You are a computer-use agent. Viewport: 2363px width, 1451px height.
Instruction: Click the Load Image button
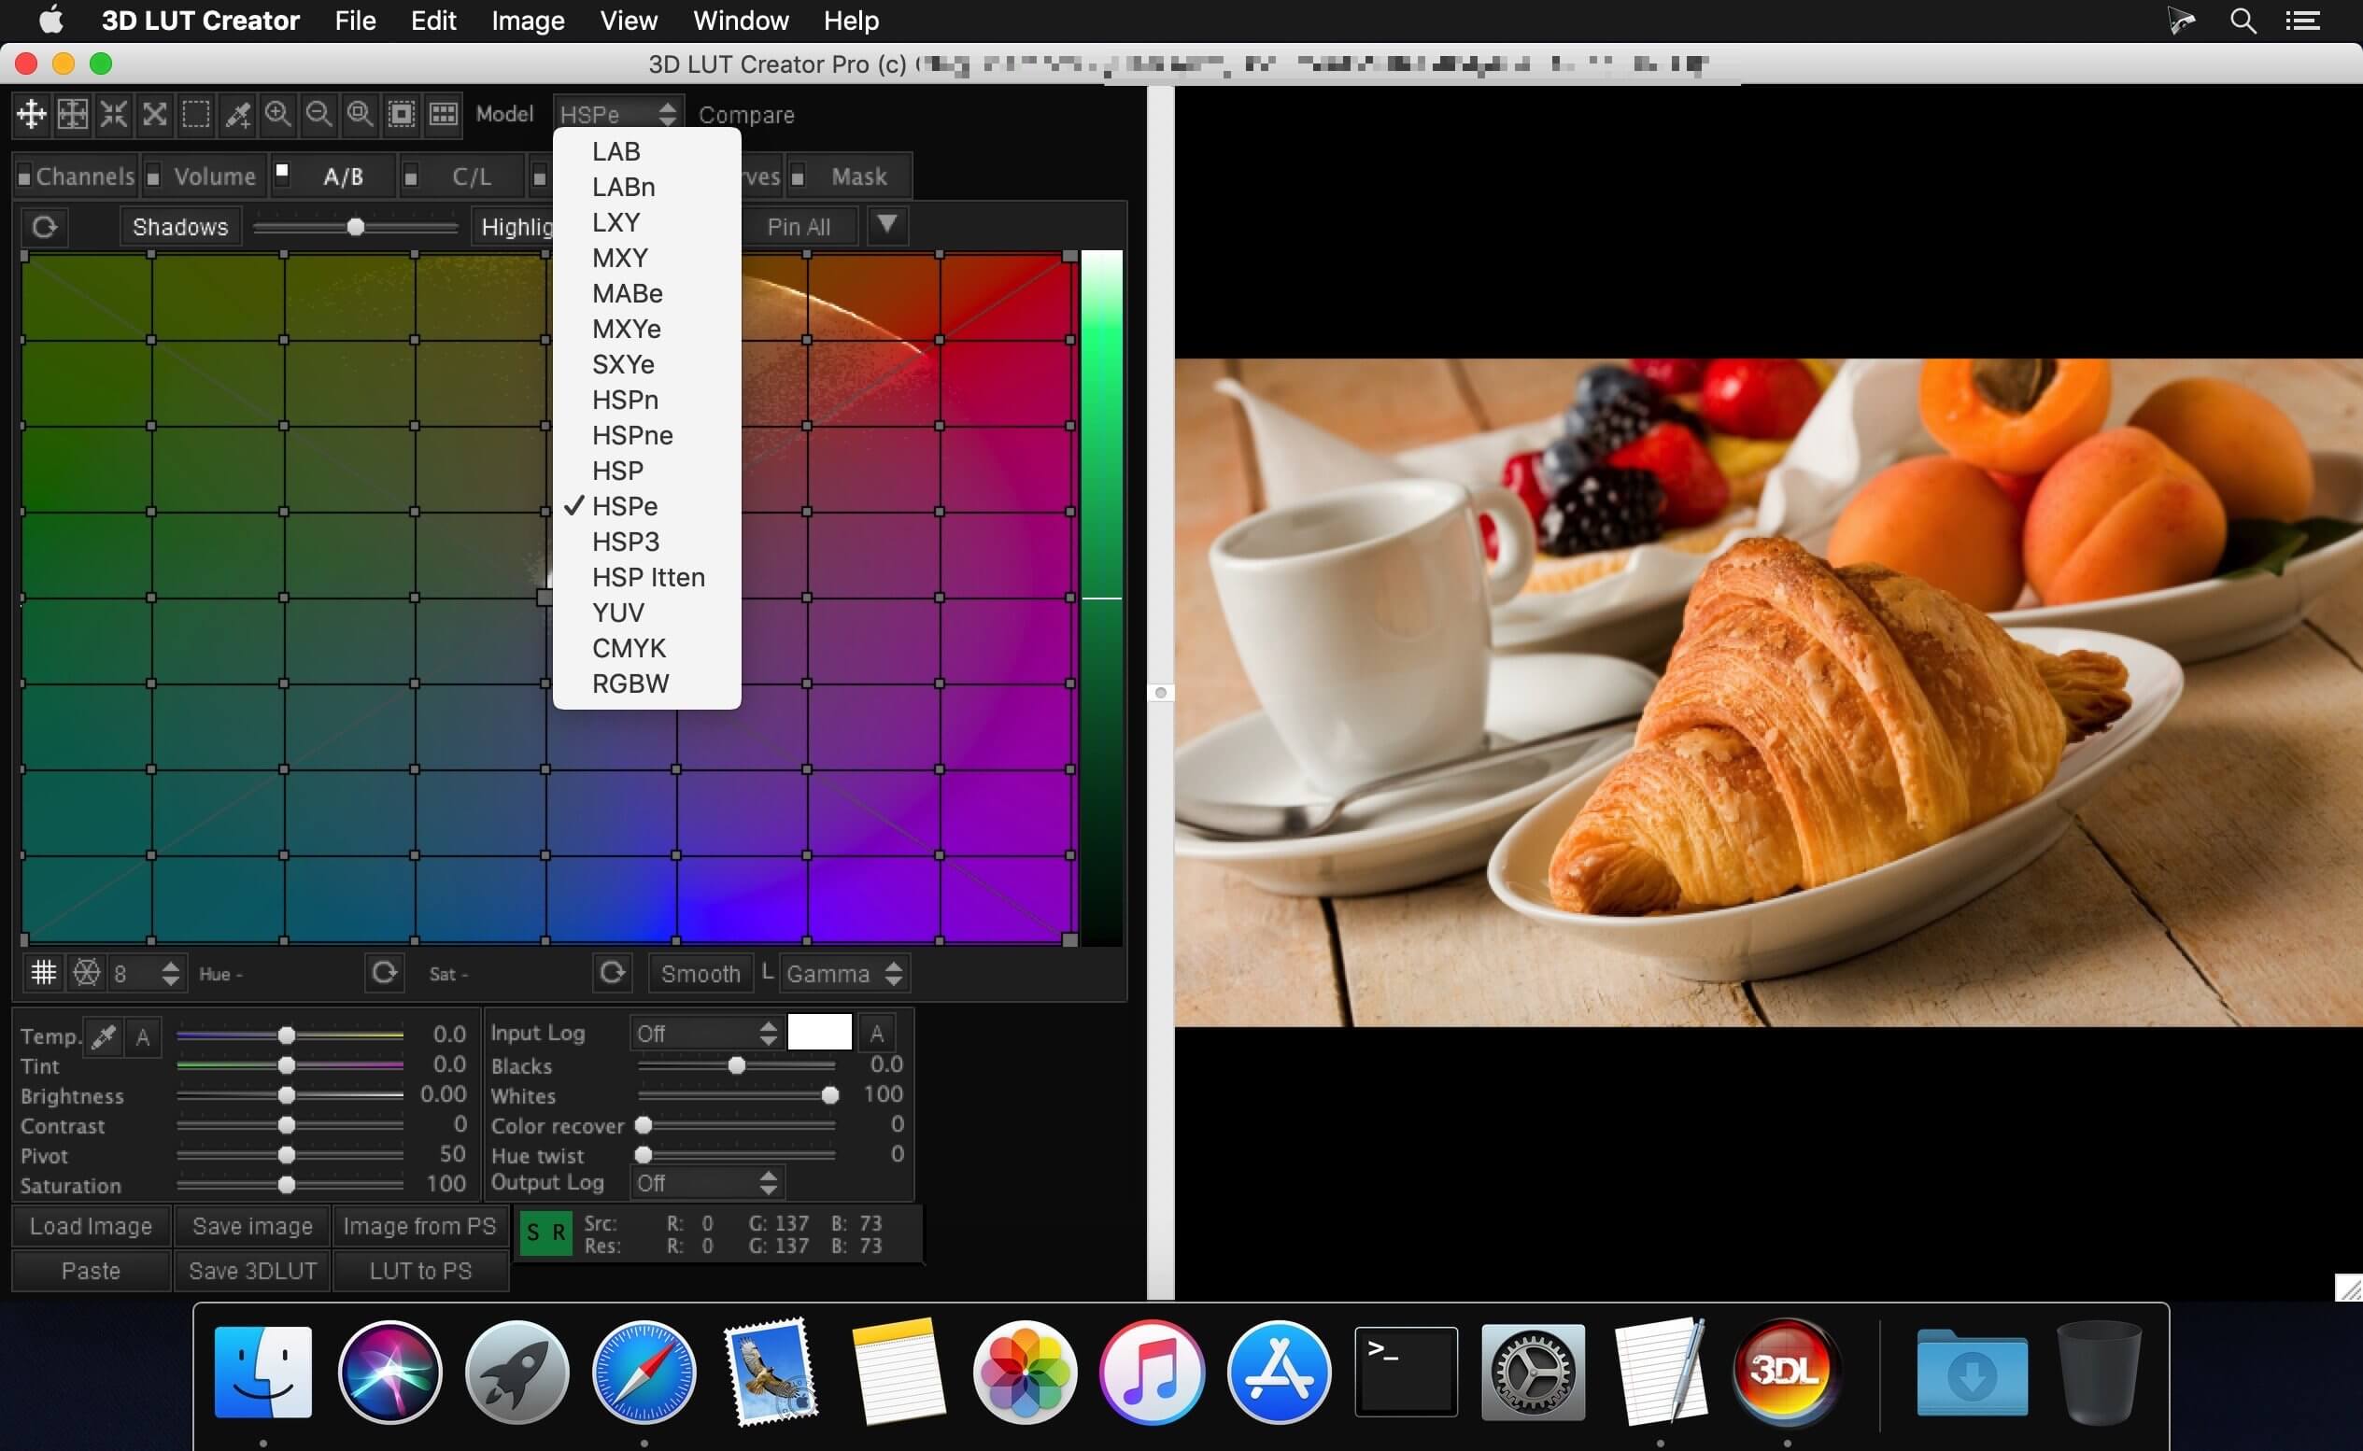[x=92, y=1227]
